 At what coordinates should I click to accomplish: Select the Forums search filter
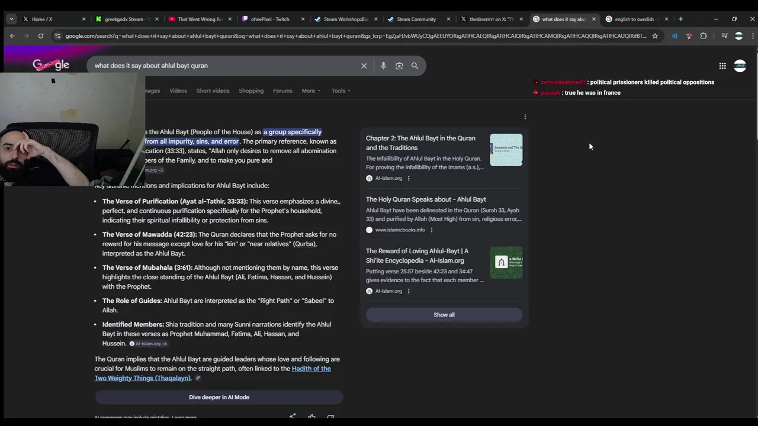point(282,91)
